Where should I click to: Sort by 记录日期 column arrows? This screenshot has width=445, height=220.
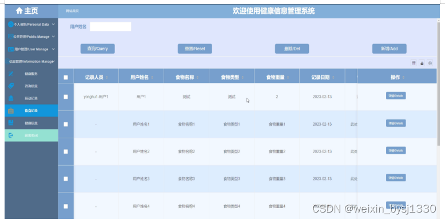(333, 78)
